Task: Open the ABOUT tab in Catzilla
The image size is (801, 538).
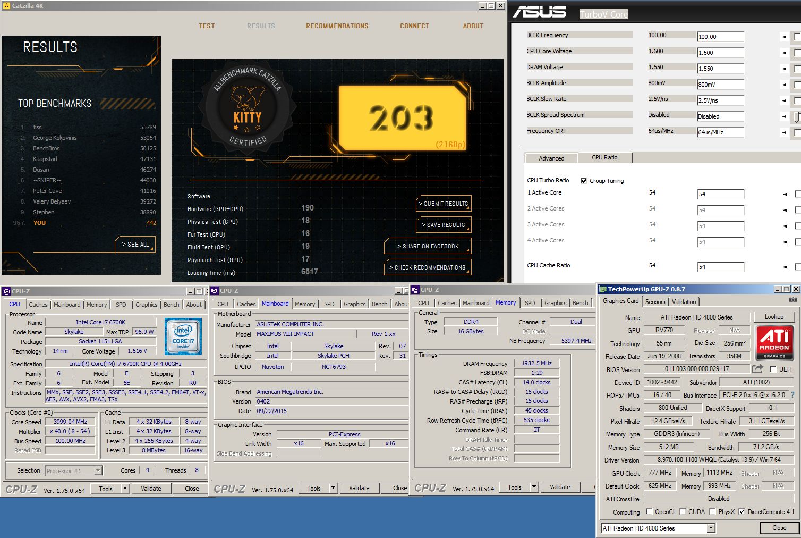Action: 473,26
